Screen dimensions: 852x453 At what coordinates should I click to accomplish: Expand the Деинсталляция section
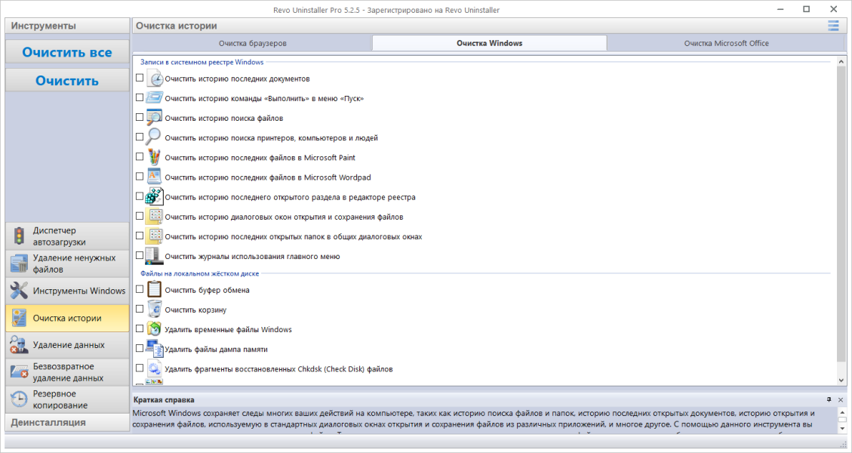[x=67, y=423]
